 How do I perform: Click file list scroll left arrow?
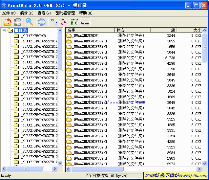tap(68, 169)
